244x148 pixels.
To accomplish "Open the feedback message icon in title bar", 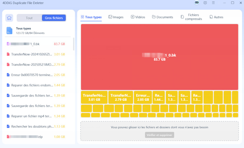I will (205, 3).
